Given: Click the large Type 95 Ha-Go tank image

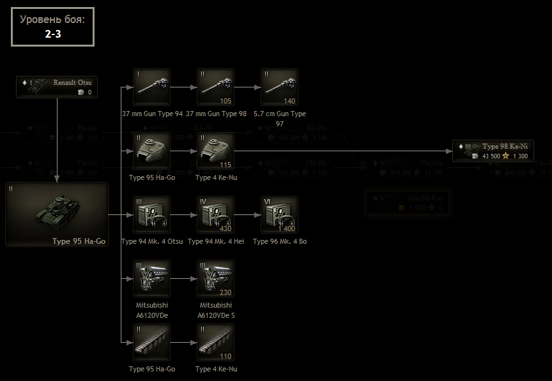Looking at the screenshot, I should point(57,214).
